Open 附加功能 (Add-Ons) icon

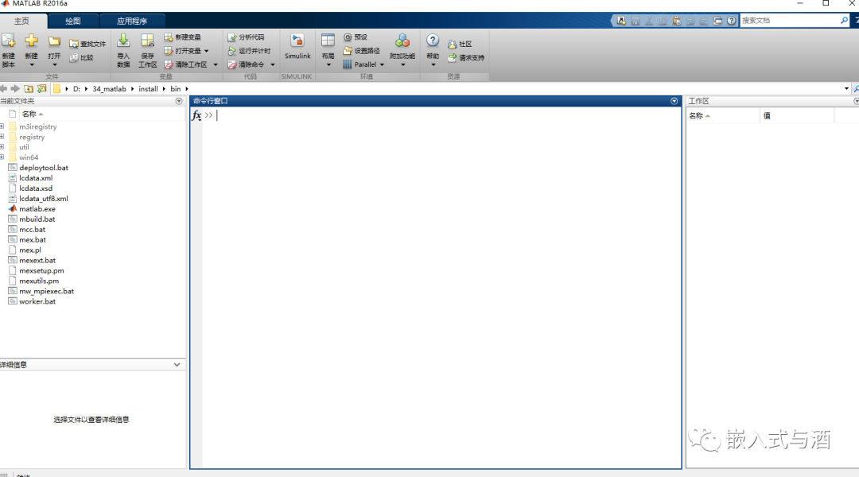tap(402, 41)
